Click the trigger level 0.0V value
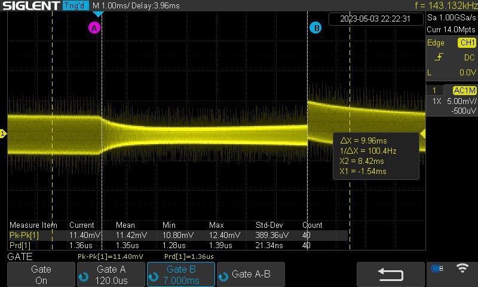Viewport: 478px width, 287px height. click(x=467, y=72)
